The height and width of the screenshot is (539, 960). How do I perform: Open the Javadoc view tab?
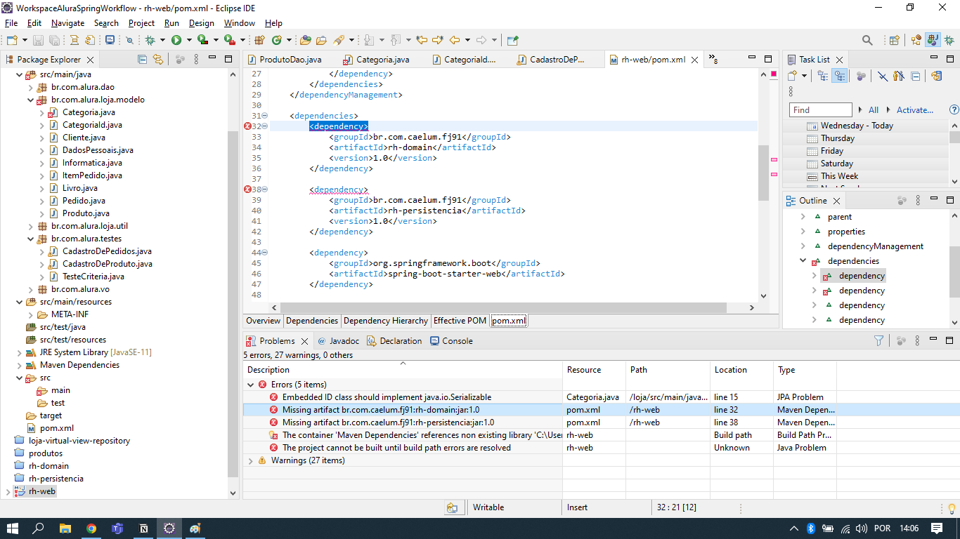338,341
